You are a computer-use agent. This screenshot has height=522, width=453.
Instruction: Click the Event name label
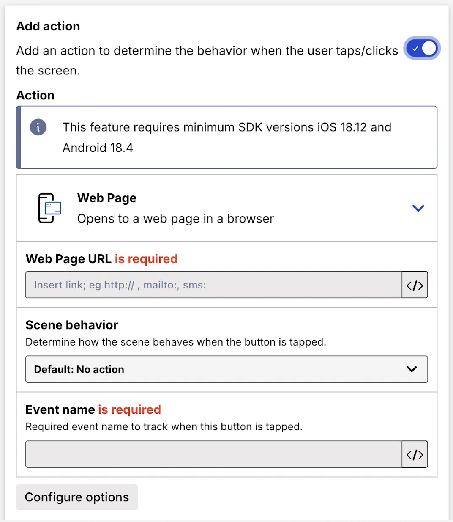pyautogui.click(x=60, y=409)
